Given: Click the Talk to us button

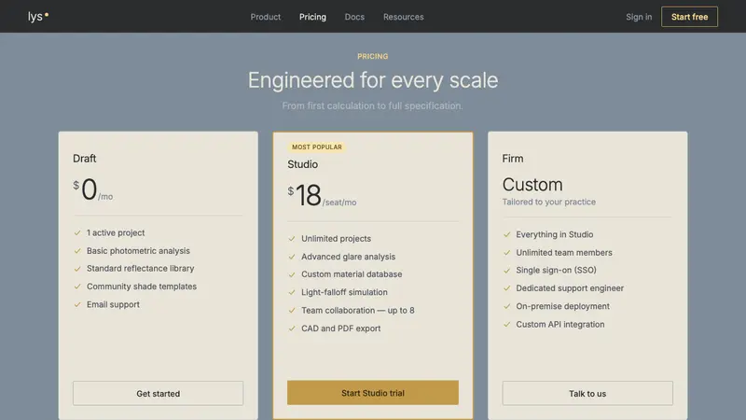Looking at the screenshot, I should coord(587,393).
